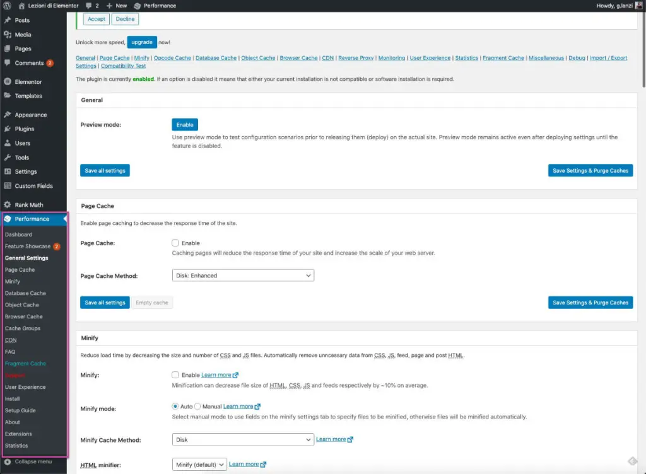Open Feature Showcase submenu item
The width and height of the screenshot is (646, 474).
point(28,246)
